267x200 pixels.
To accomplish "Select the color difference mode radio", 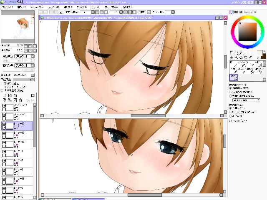I will (230, 96).
